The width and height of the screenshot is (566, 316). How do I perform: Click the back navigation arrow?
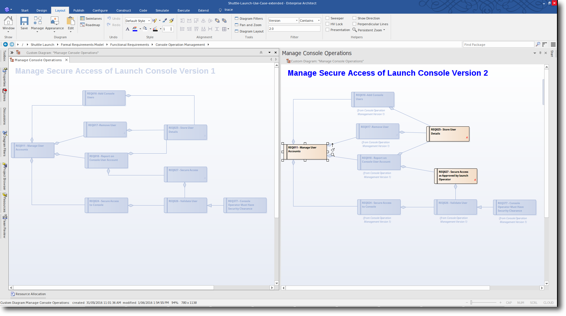[5, 44]
